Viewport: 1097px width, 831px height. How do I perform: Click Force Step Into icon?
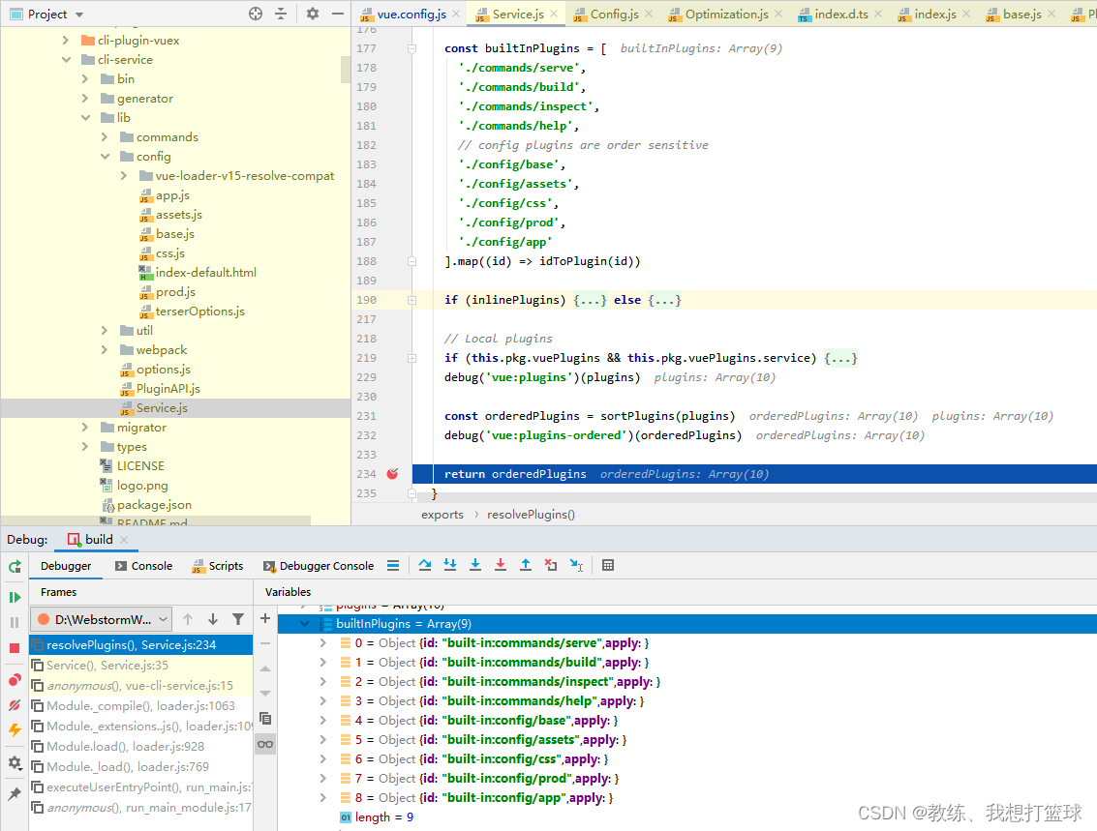pos(475,565)
